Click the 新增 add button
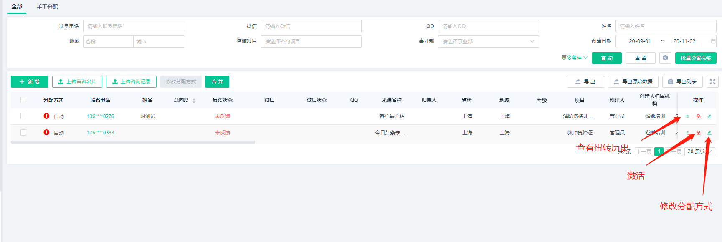The width and height of the screenshot is (722, 242). pos(30,82)
